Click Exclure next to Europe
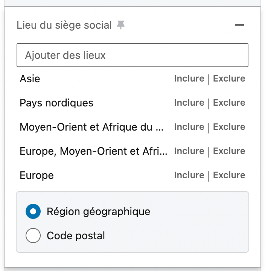The image size is (265, 271). coord(229,176)
